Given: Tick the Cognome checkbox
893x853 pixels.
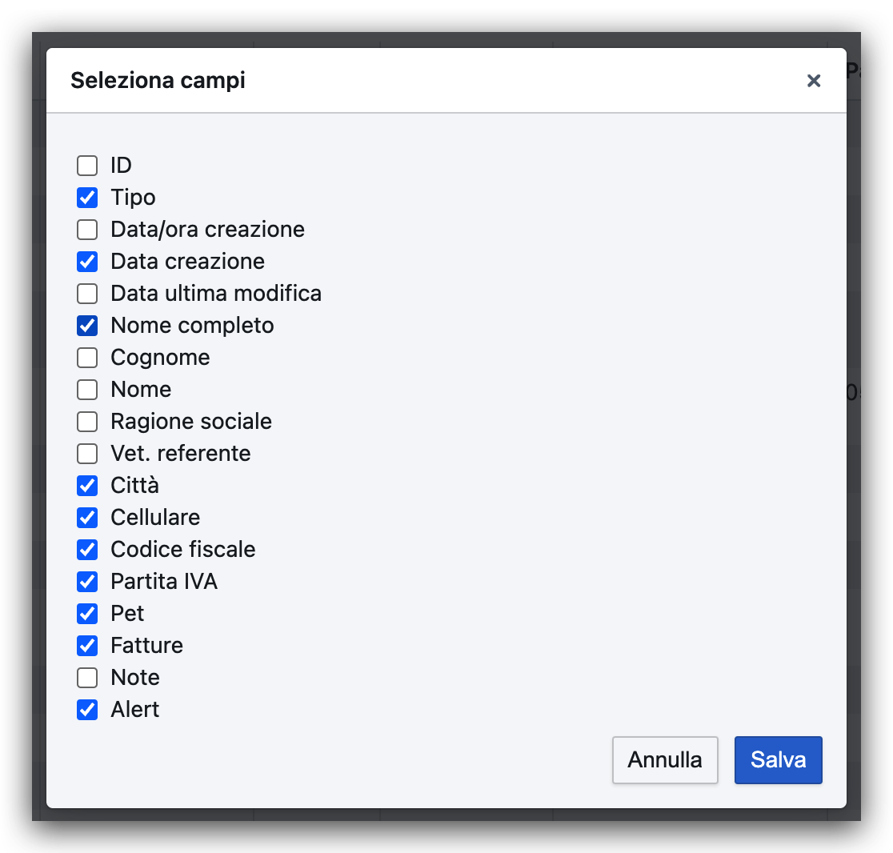Looking at the screenshot, I should 87,358.
